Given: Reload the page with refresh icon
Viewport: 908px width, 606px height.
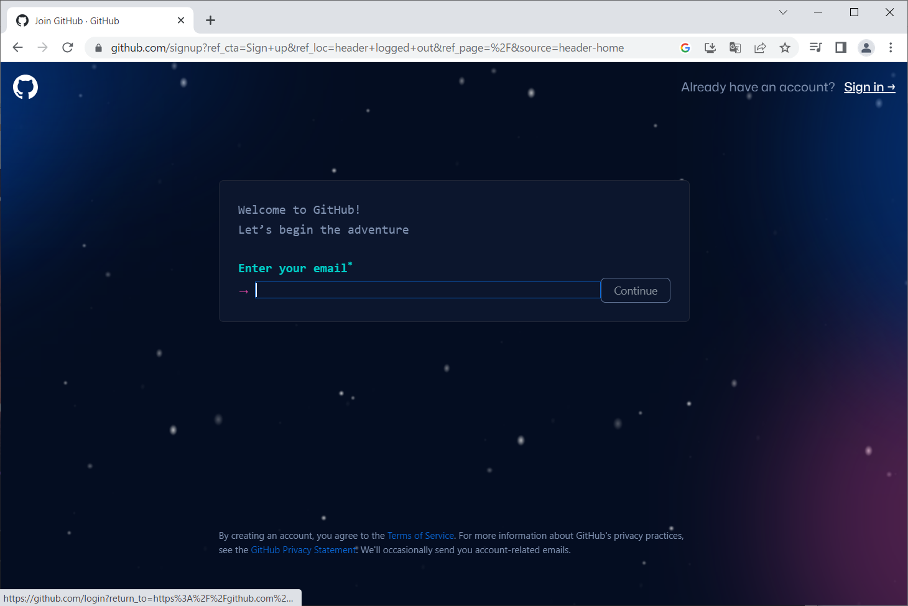Looking at the screenshot, I should pos(68,48).
